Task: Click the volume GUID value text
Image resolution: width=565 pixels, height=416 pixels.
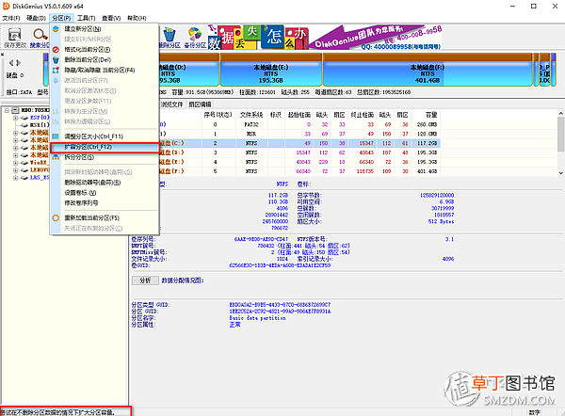Action: [280, 265]
